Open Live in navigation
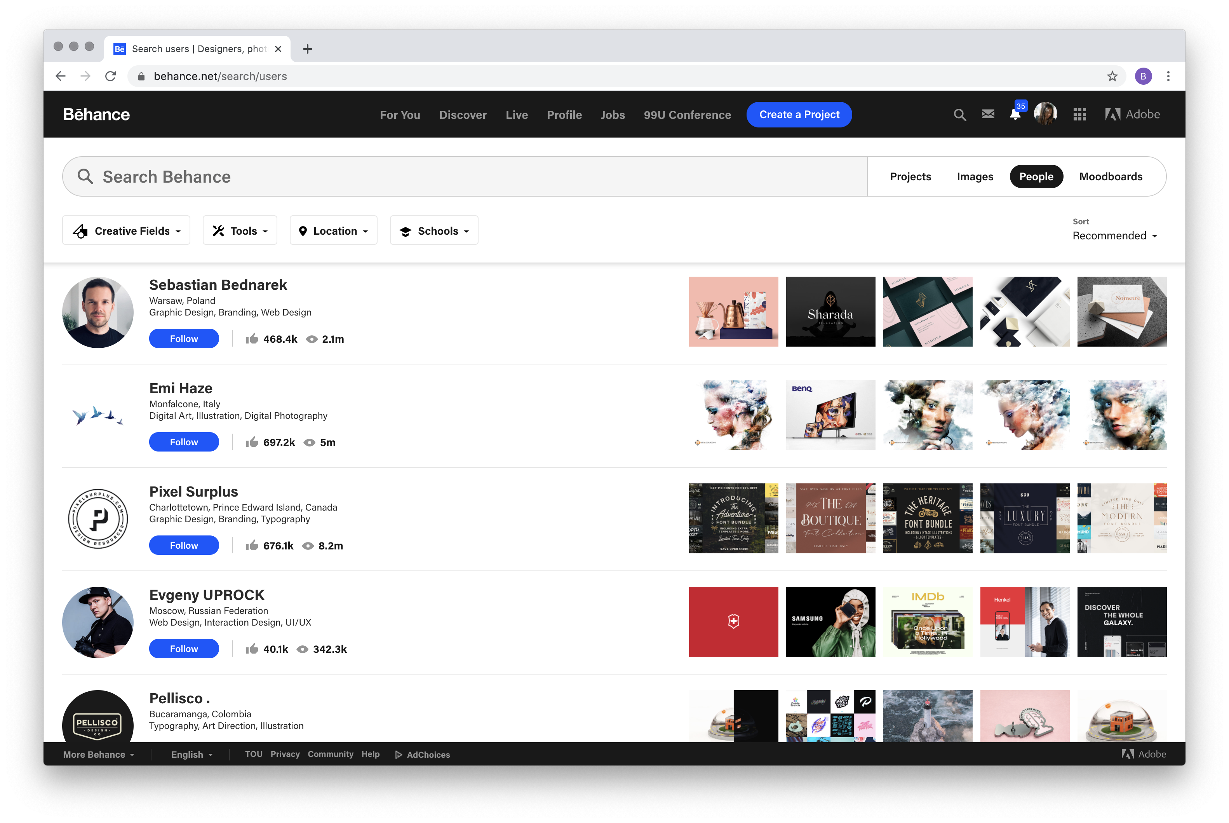Screen dimensions: 1229x823 pyautogui.click(x=517, y=114)
